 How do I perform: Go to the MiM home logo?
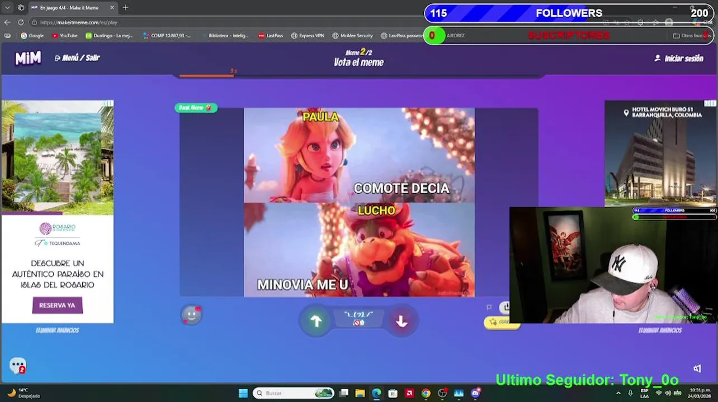28,58
